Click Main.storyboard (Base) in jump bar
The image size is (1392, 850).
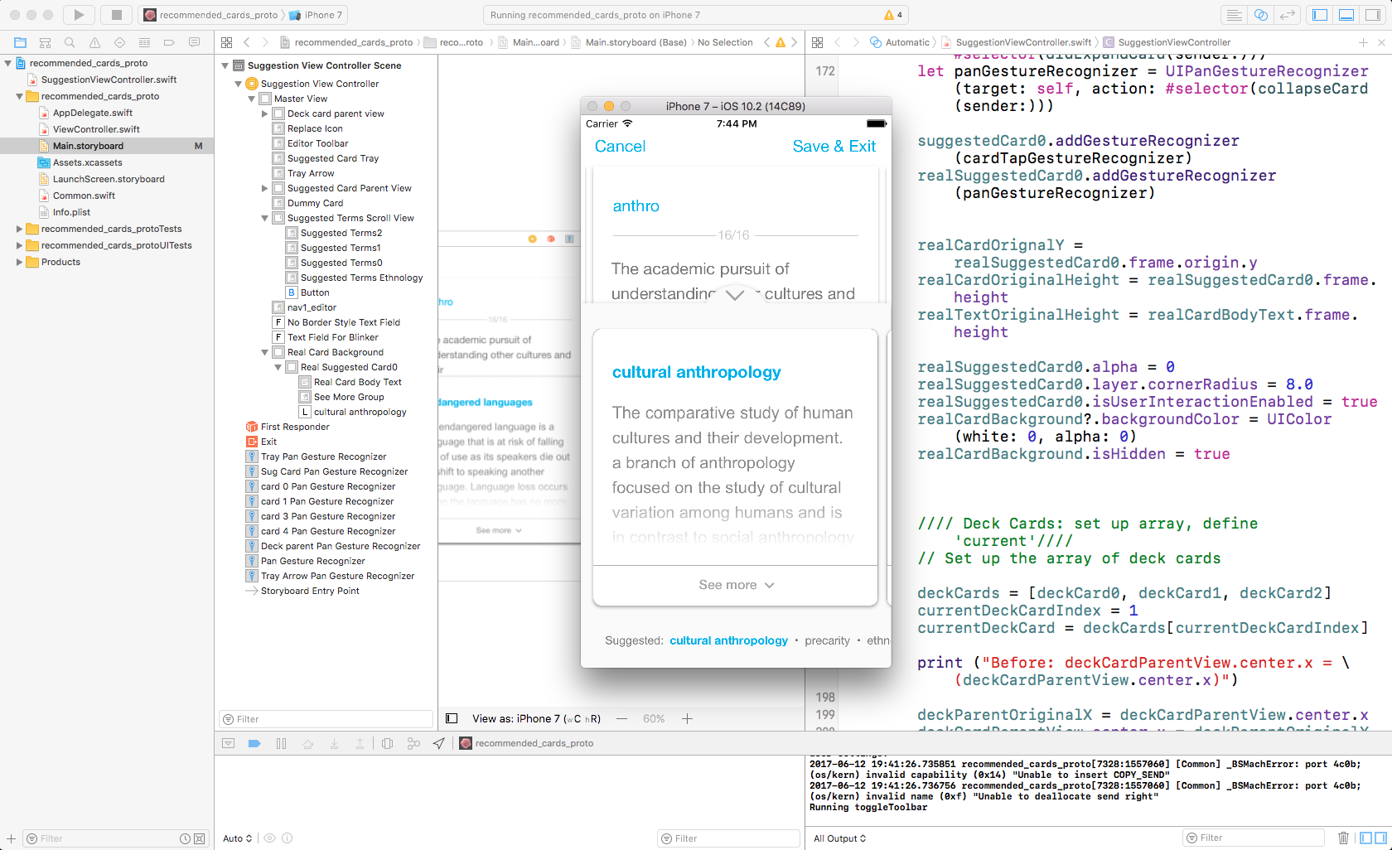629,42
